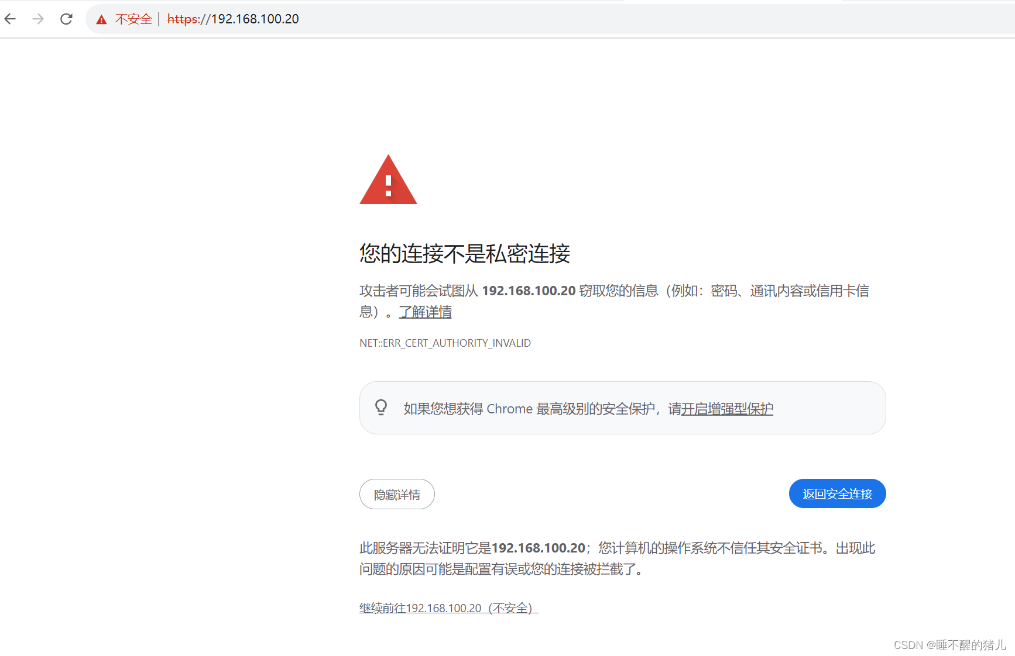Proceed via 继续前往192.168.100.20（不安全）link
1015x656 pixels.
click(449, 609)
